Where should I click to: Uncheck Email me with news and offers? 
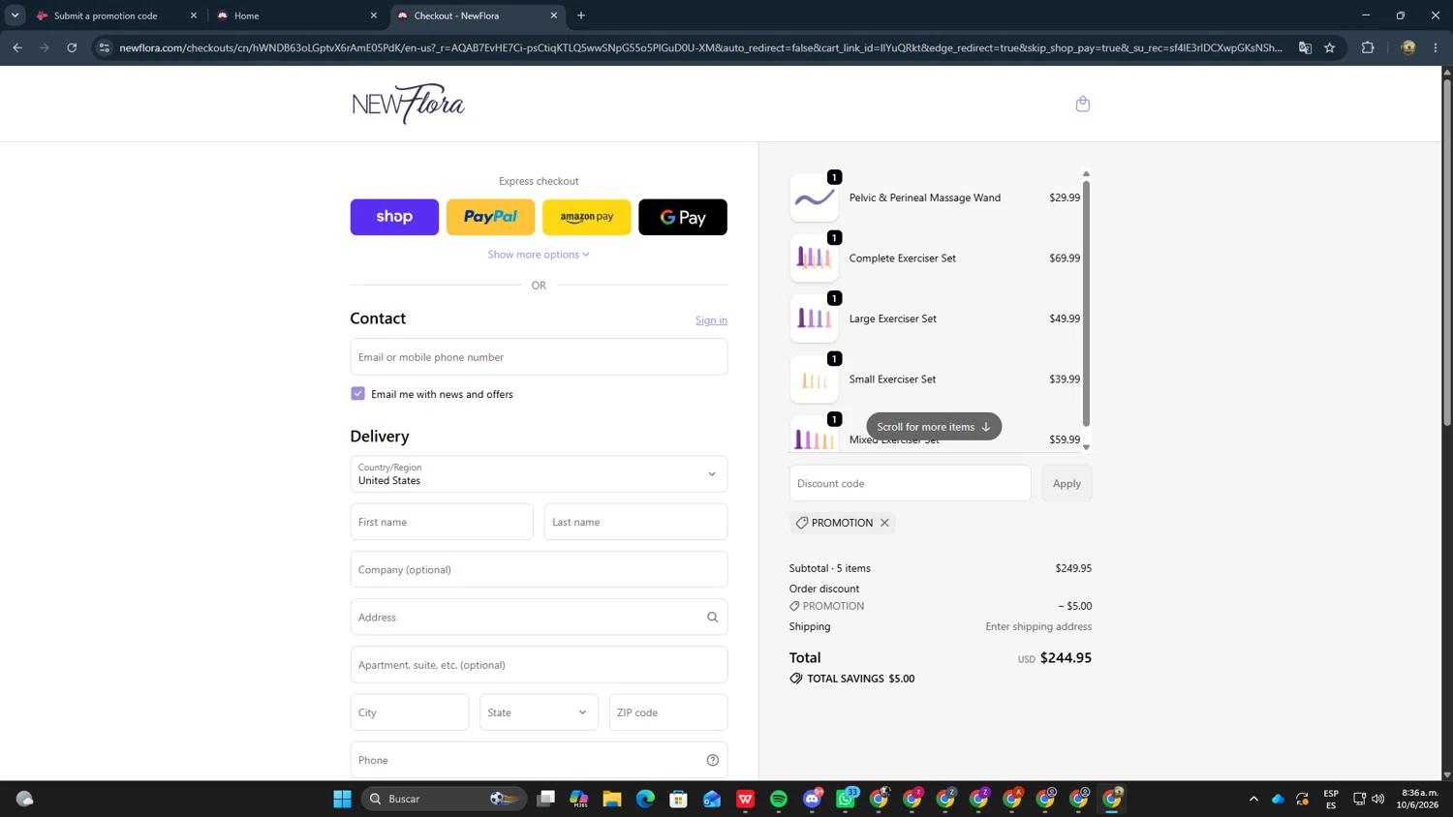pyautogui.click(x=358, y=394)
